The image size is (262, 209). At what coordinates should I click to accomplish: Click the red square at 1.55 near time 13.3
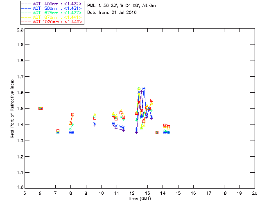pyautogui.click(x=151, y=100)
